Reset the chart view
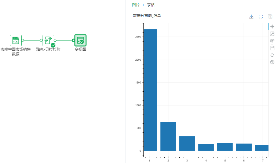Viewport: 277px width, 163px height. (x=272, y=55)
